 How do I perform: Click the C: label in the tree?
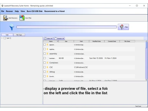(x=10, y=38)
